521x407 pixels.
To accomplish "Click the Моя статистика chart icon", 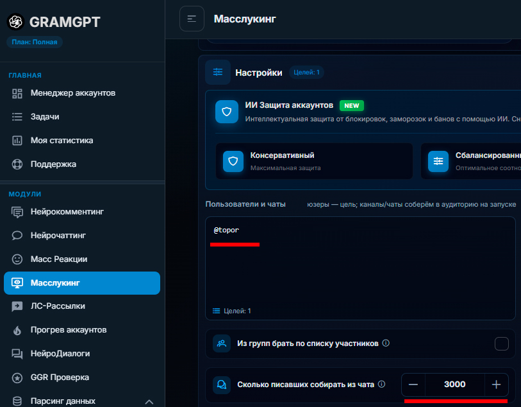I will click(17, 141).
